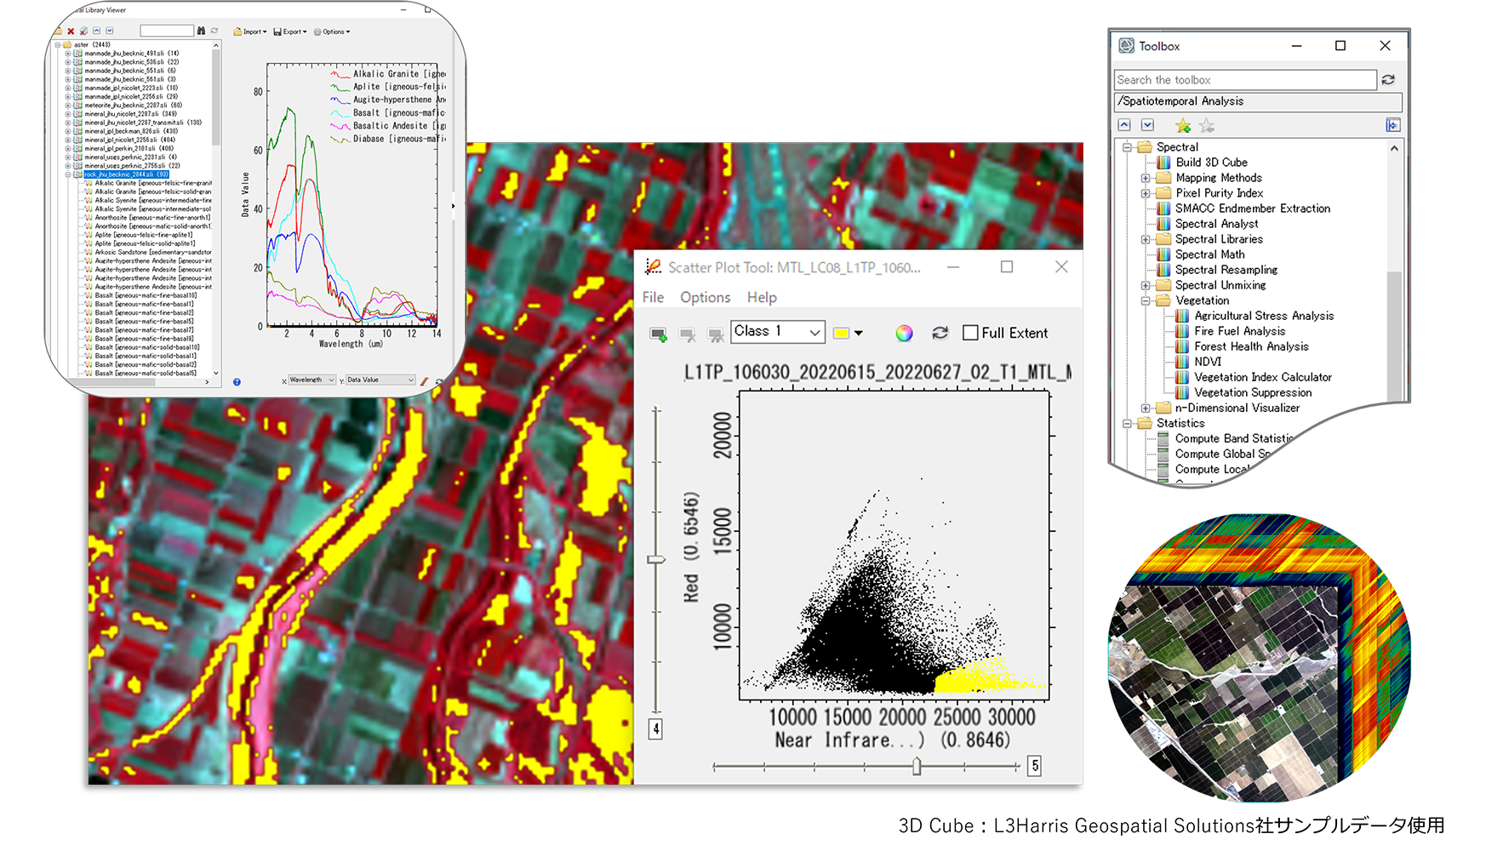Collapse the Spectral folder node

(1127, 147)
